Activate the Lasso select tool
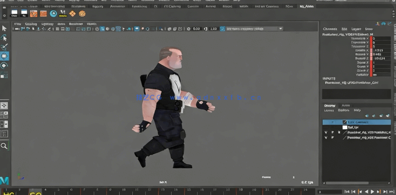396x195 pixels. 4,38
